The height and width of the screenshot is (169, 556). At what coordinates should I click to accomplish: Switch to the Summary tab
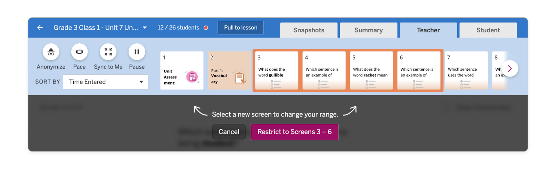coord(368,30)
